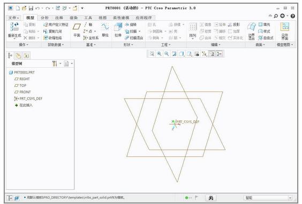Click the find binoculars icon in status bar

tap(211, 198)
